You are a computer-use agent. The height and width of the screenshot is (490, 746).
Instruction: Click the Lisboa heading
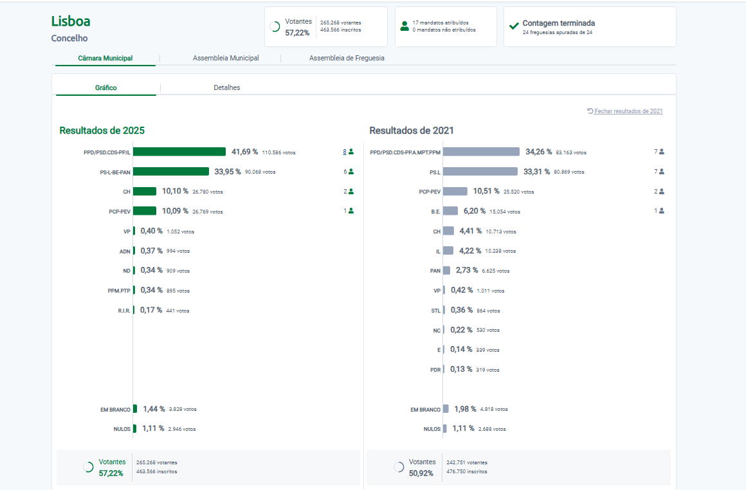[71, 21]
